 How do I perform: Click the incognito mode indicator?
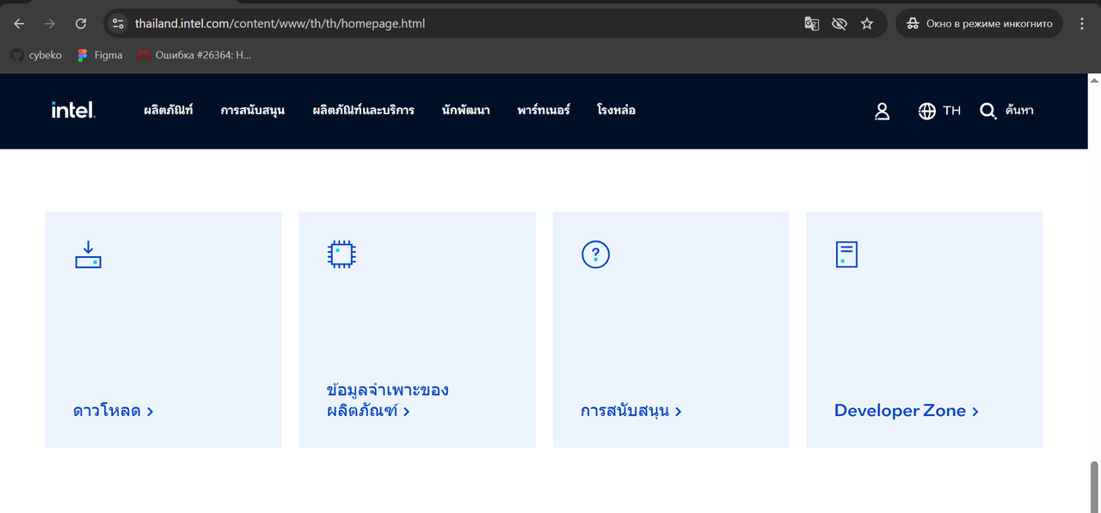coord(979,23)
